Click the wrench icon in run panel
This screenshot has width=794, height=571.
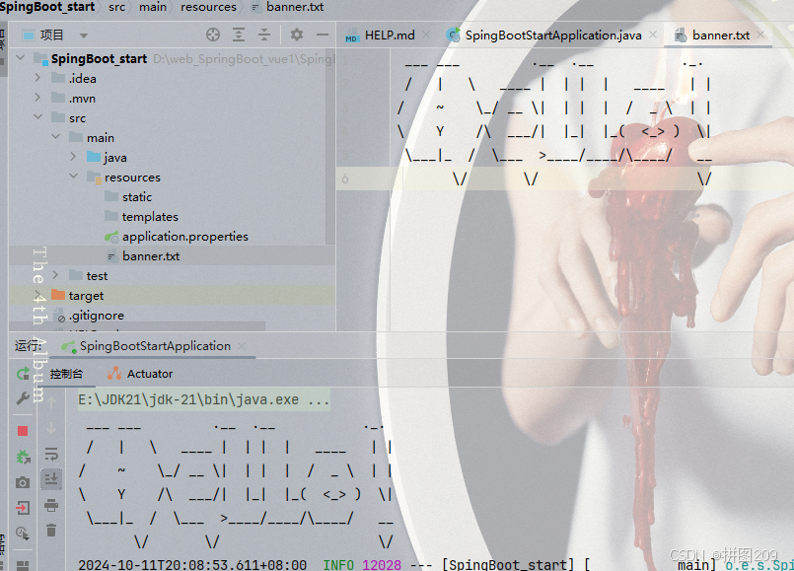point(23,398)
